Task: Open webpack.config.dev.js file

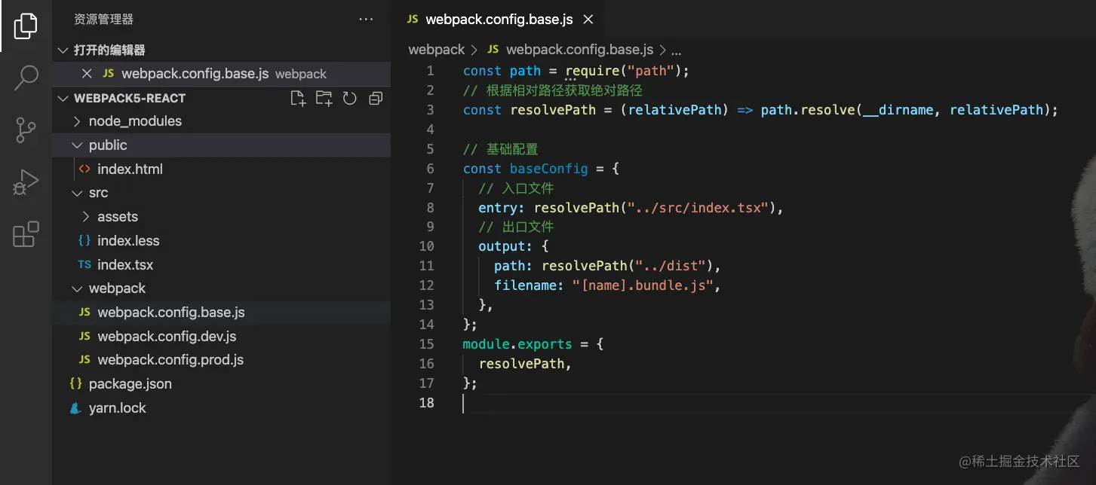Action: coord(167,337)
